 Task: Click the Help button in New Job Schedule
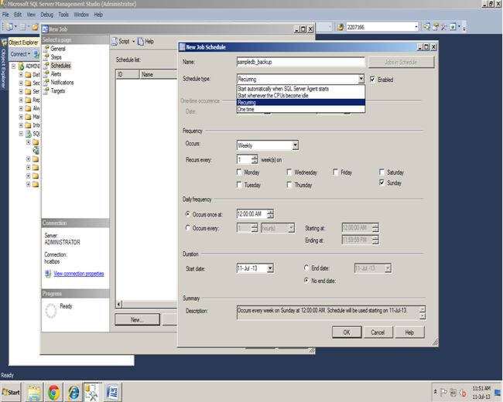409,332
